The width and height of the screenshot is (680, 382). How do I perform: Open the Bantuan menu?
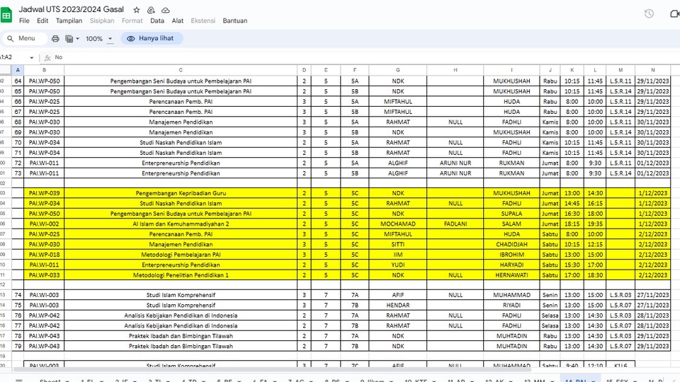point(235,21)
